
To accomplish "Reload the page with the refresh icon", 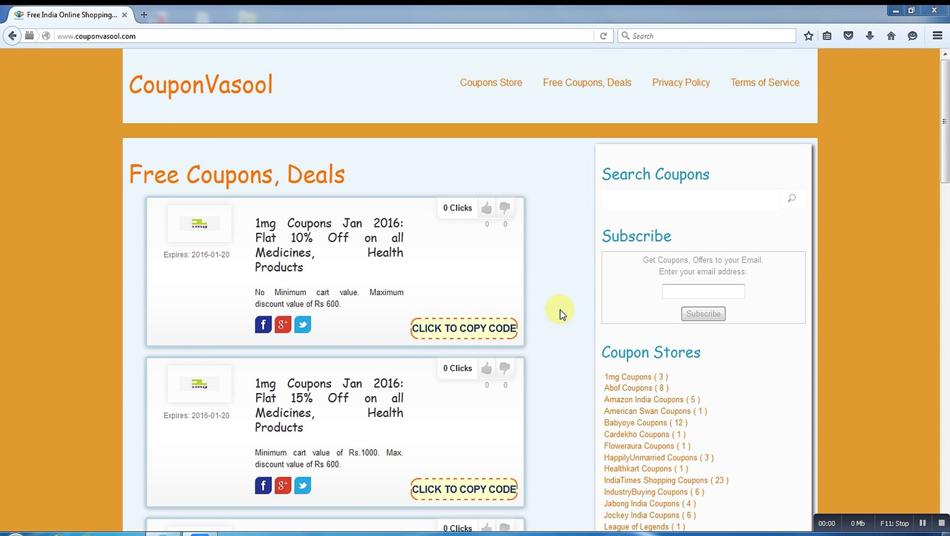I will pyautogui.click(x=604, y=36).
